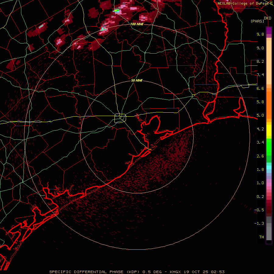Viewport: 274px width, 274px height.
Task: Pick the bright green segment of color bar
Action: coord(269,147)
